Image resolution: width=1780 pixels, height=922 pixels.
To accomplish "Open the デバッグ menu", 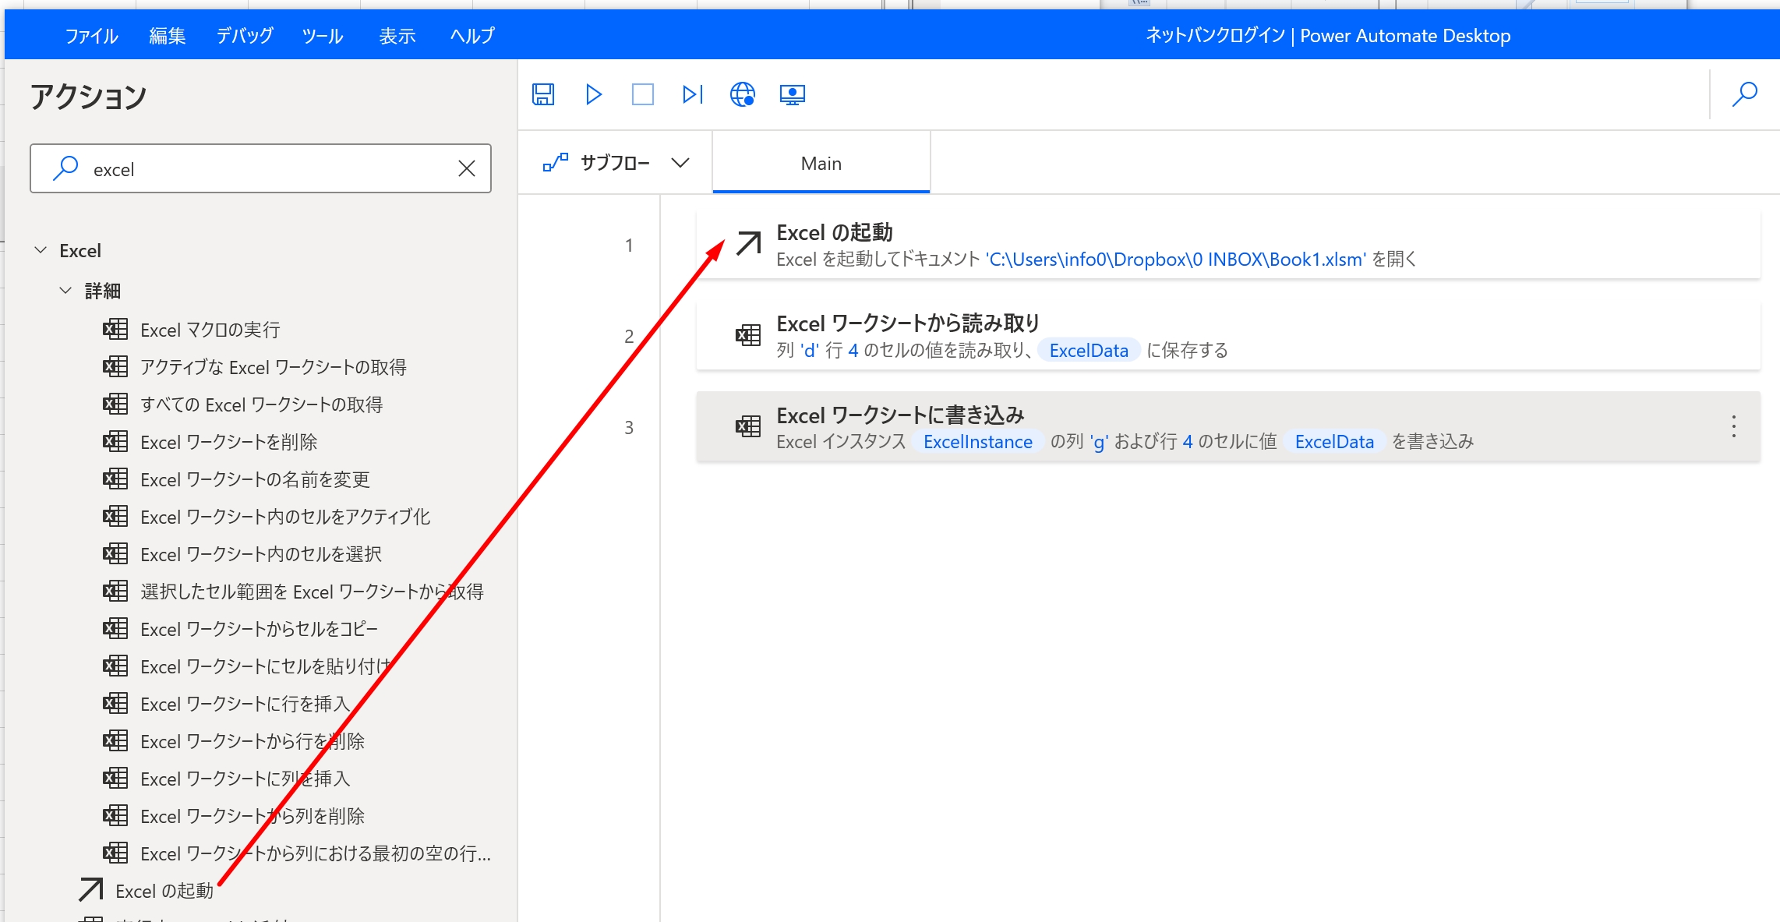I will [245, 36].
